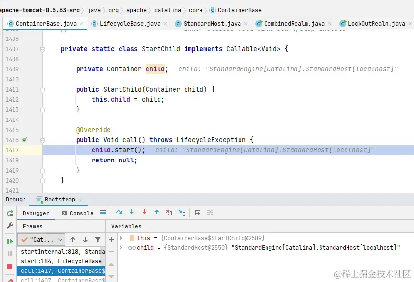Click the ContainerBase class breadcrumb
The image size is (414, 282).
click(236, 10)
